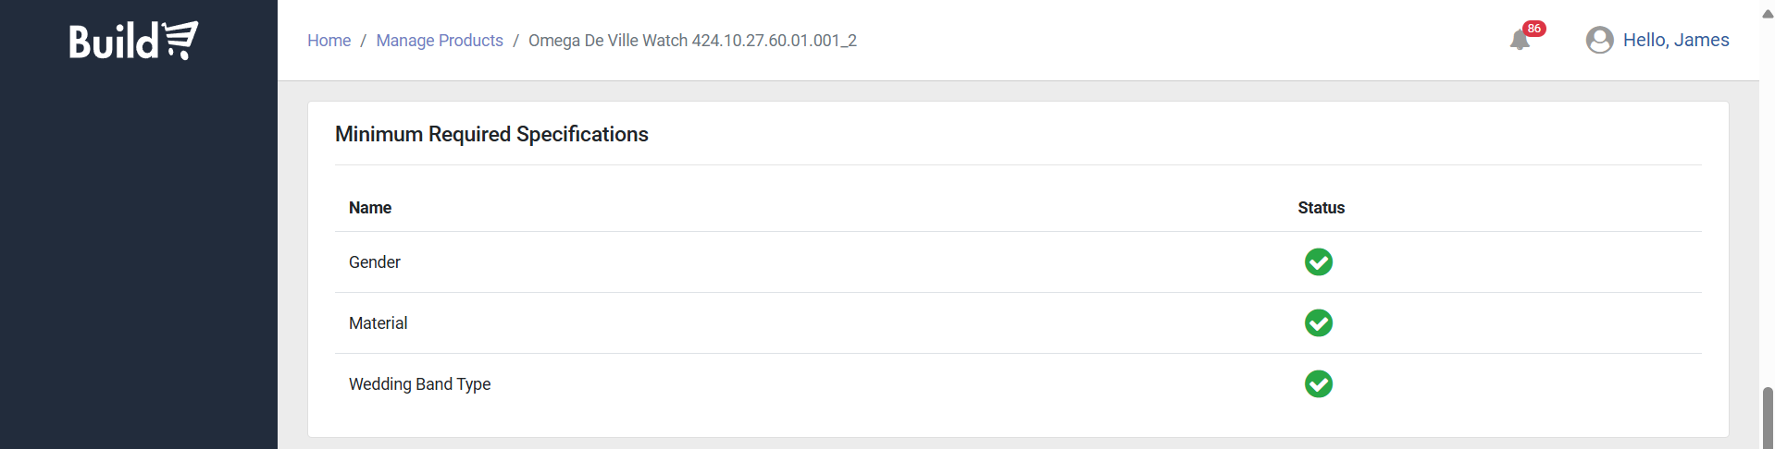The image size is (1775, 449).
Task: Click the user avatar icon
Action: (1599, 41)
